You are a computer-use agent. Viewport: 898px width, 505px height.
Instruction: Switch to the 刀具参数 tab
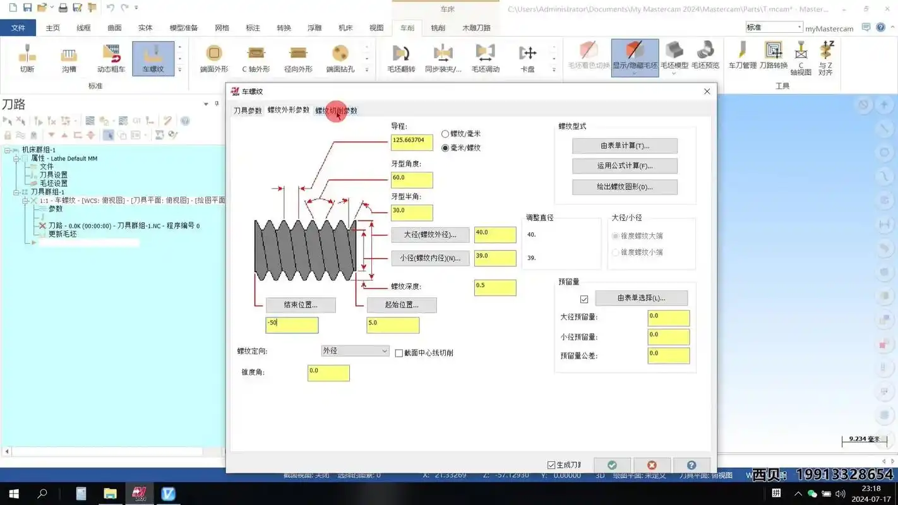(x=248, y=110)
